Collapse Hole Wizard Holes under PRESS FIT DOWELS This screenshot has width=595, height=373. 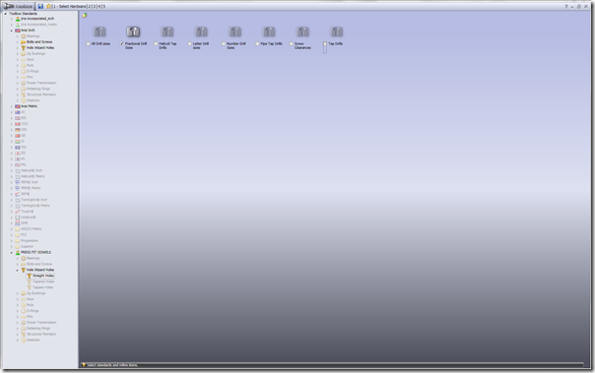tap(18, 270)
